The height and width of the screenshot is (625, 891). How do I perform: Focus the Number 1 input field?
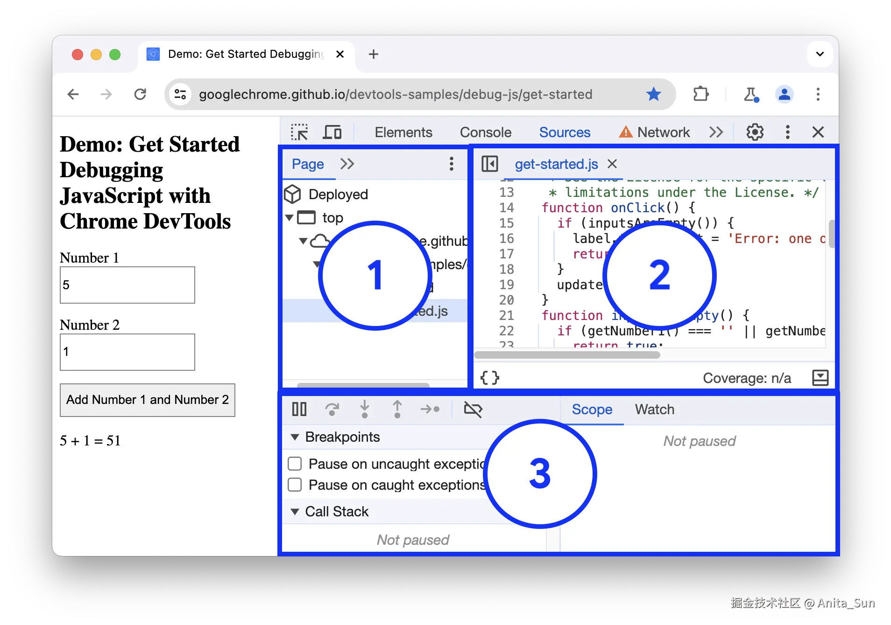pyautogui.click(x=127, y=285)
